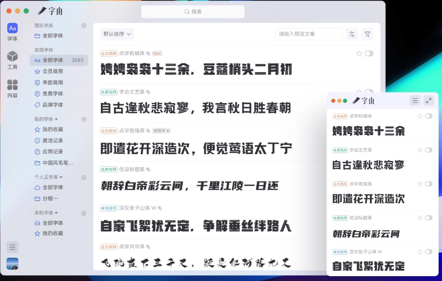The height and width of the screenshot is (281, 442).
Task: Open the filter funnel icon
Action: pyautogui.click(x=367, y=34)
